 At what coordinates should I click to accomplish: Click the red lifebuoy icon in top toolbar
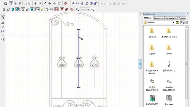(65, 3)
